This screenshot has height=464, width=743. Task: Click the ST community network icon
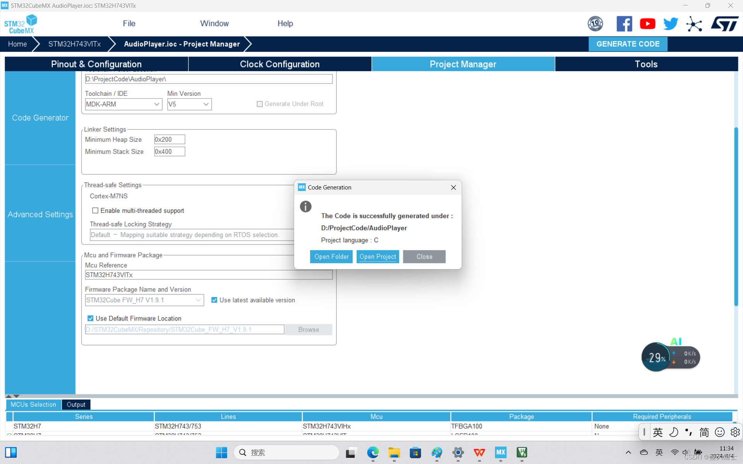(694, 24)
